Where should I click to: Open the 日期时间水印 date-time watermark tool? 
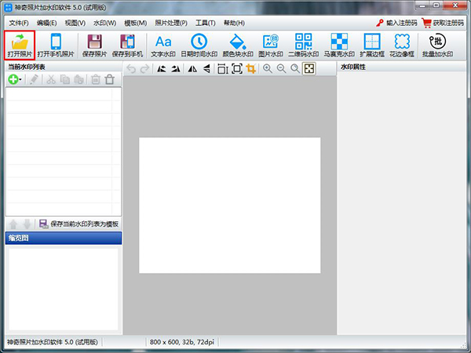tap(199, 45)
